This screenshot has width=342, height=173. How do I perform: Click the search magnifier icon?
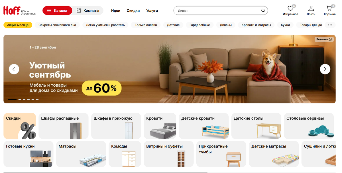pyautogui.click(x=263, y=11)
